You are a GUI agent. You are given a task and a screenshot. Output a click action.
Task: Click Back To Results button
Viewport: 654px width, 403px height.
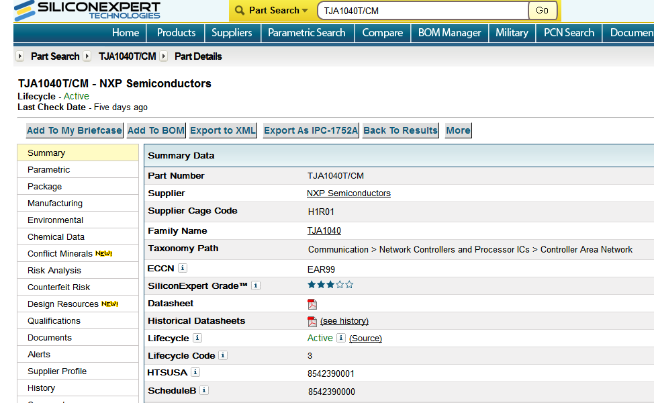(x=400, y=130)
